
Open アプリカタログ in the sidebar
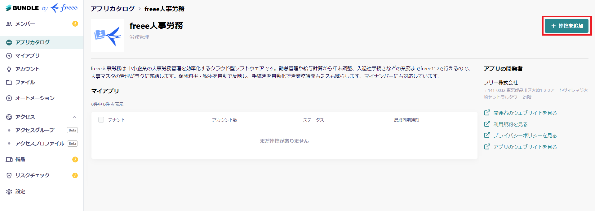coord(42,42)
